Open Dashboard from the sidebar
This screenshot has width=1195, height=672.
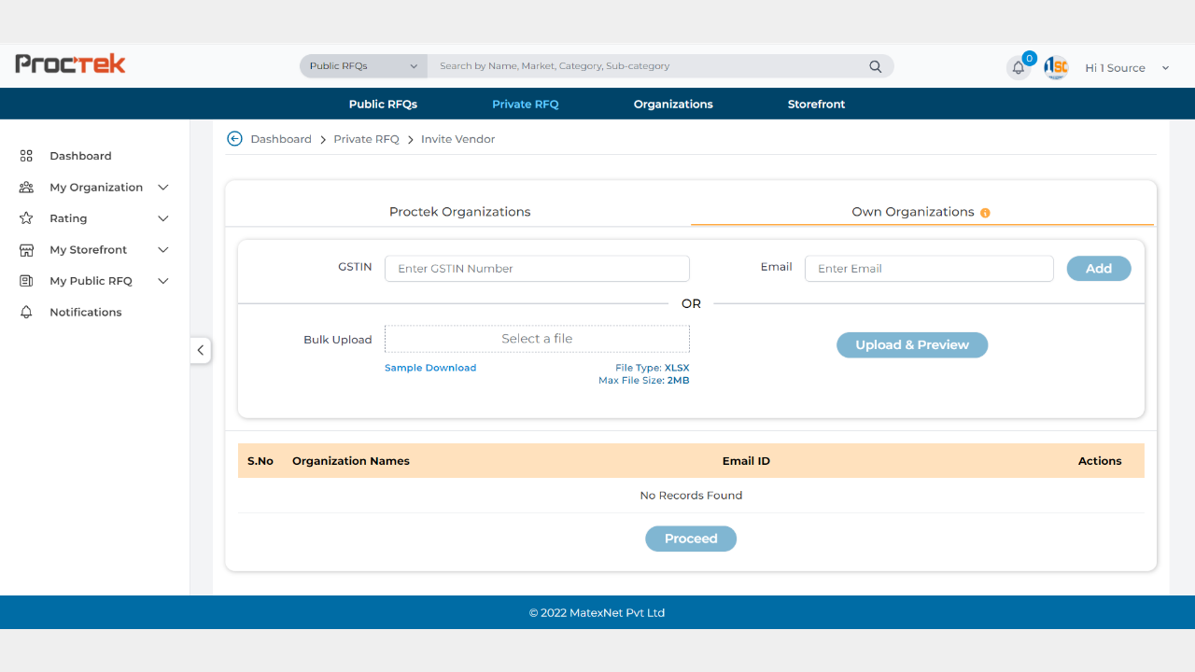point(80,156)
